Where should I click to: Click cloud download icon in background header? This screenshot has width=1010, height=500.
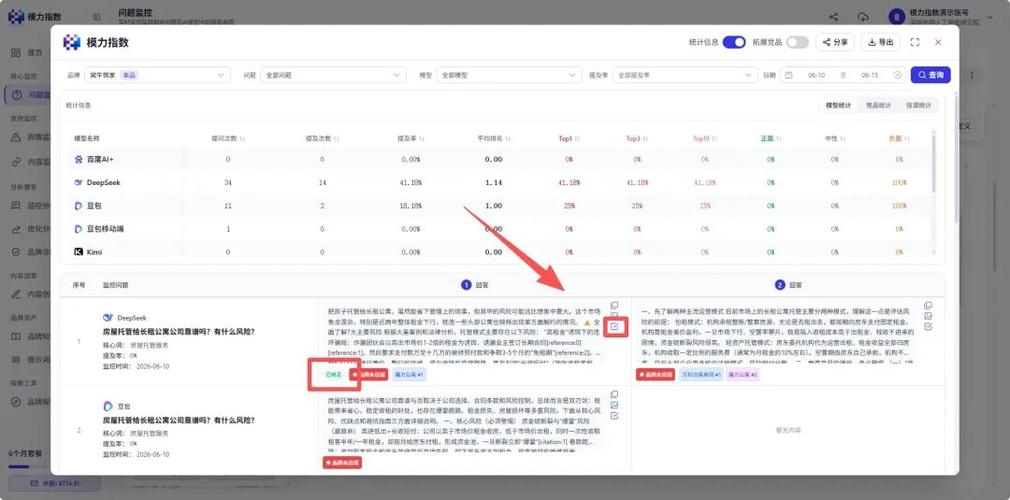click(863, 17)
